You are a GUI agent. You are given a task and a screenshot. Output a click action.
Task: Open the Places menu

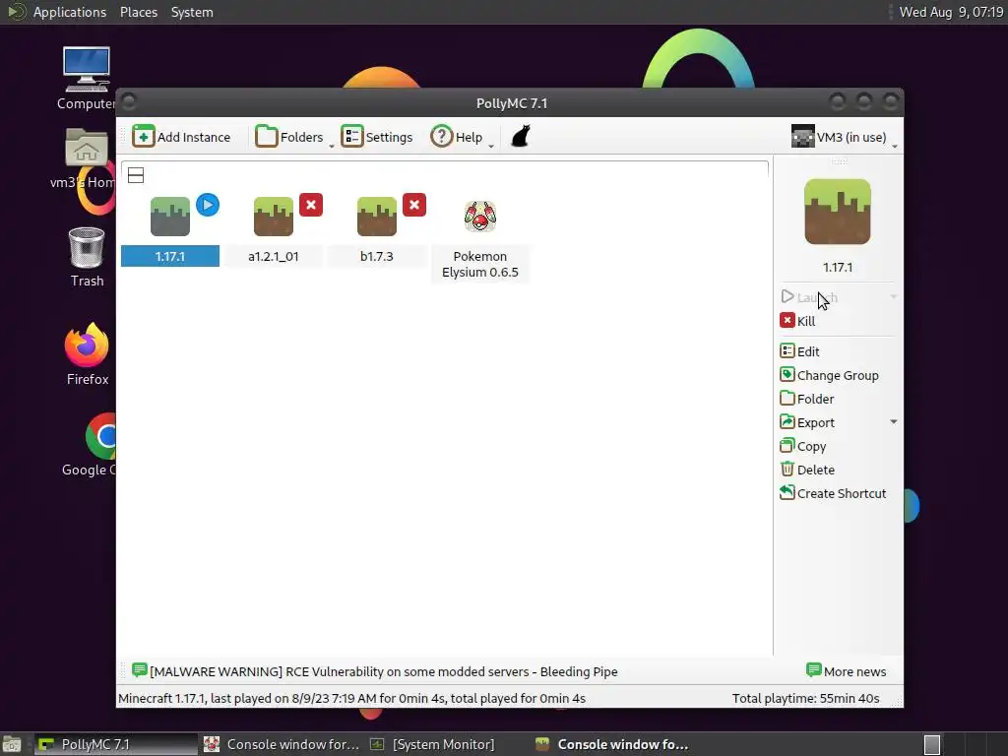tap(139, 12)
